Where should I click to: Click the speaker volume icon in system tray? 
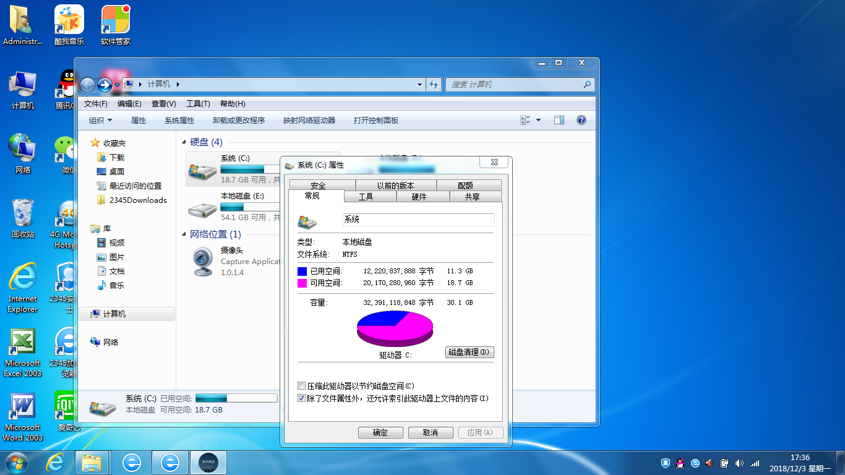(x=739, y=462)
